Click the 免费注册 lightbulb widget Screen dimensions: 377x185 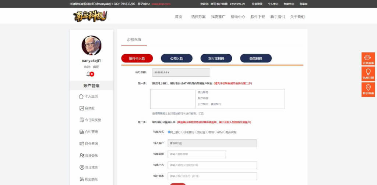pos(368,73)
